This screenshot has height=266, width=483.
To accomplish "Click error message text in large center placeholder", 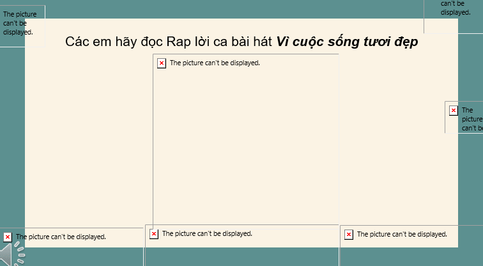I will (215, 63).
